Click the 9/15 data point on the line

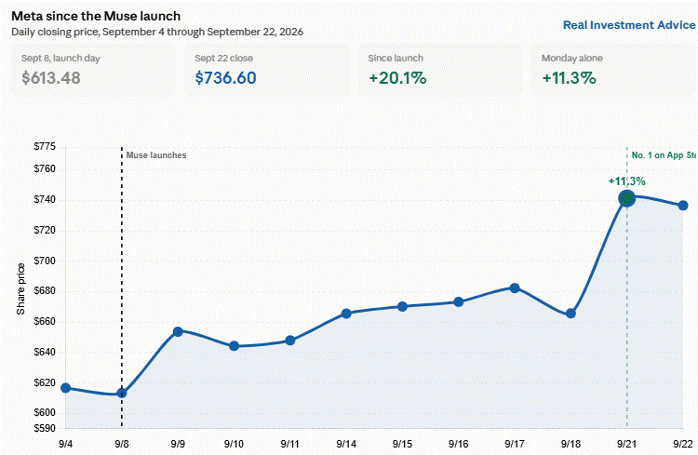[402, 306]
